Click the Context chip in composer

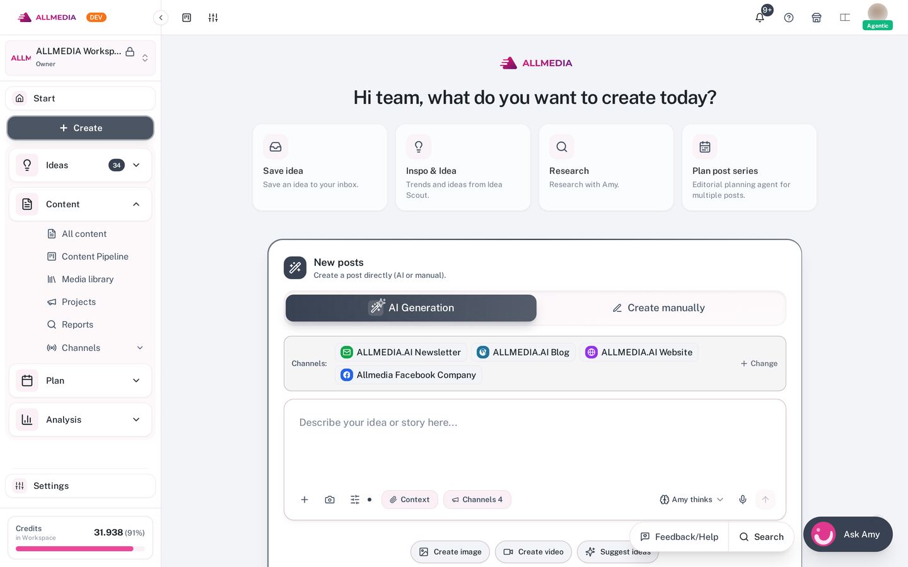click(409, 500)
